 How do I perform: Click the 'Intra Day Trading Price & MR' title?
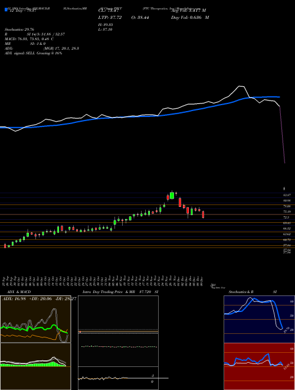[x=109, y=292]
